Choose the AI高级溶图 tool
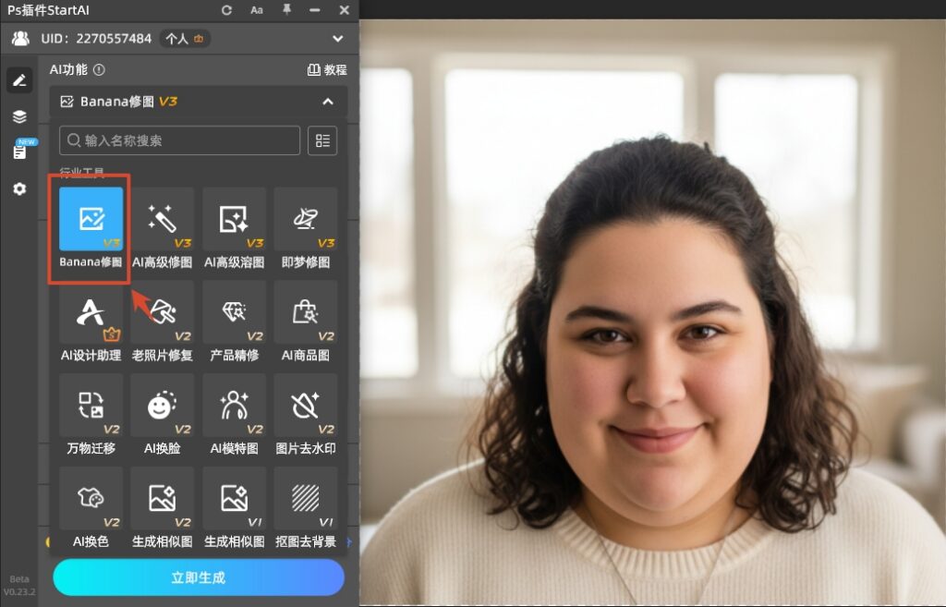The height and width of the screenshot is (607, 946). coord(234,220)
